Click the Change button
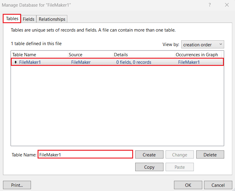Viewport: 235px width, 191px height. coord(180,155)
